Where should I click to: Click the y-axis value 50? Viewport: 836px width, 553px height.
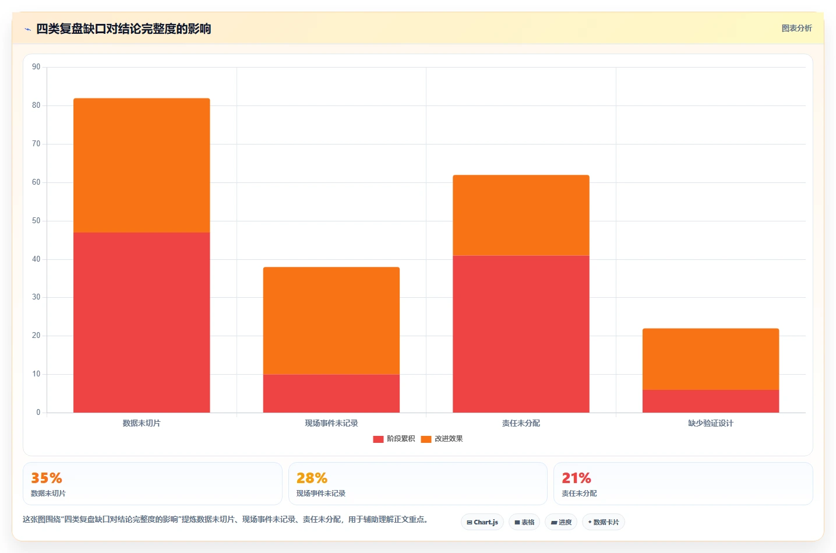tap(36, 221)
